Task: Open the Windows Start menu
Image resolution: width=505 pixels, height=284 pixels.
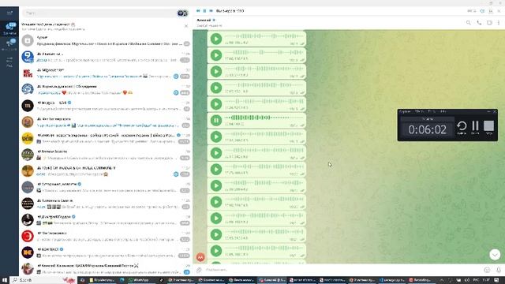Action: click(5, 280)
